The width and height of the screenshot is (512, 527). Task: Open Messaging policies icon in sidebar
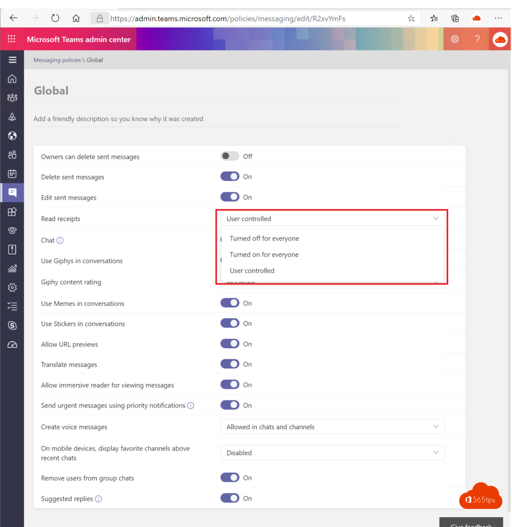(x=12, y=192)
